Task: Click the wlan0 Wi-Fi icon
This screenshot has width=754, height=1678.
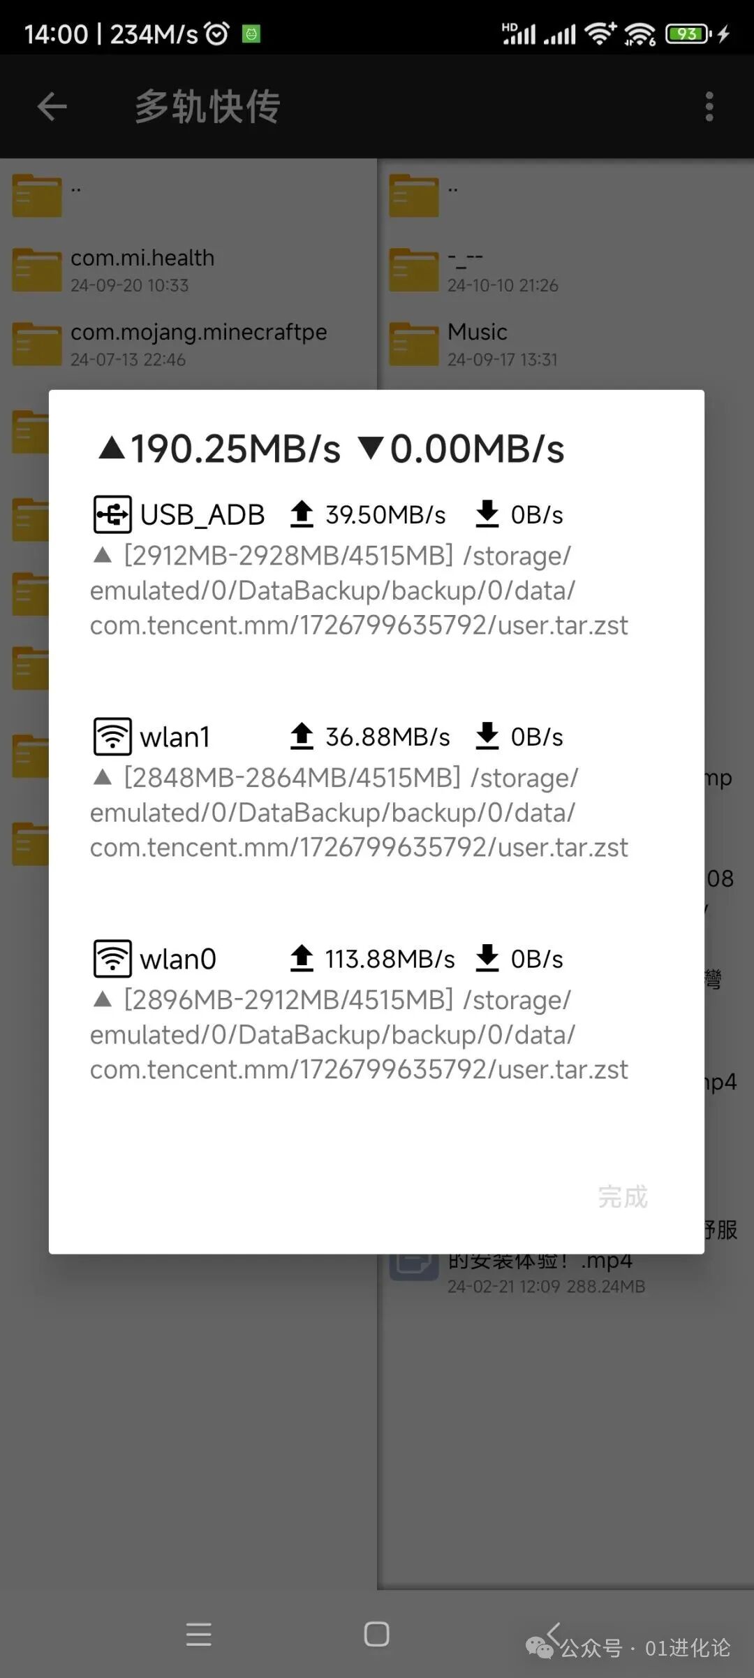Action: (112, 959)
